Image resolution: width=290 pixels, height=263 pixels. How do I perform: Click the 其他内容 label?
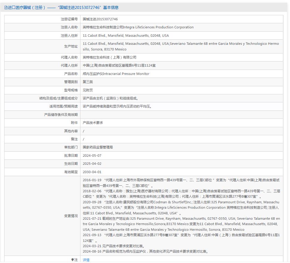click(x=71, y=131)
